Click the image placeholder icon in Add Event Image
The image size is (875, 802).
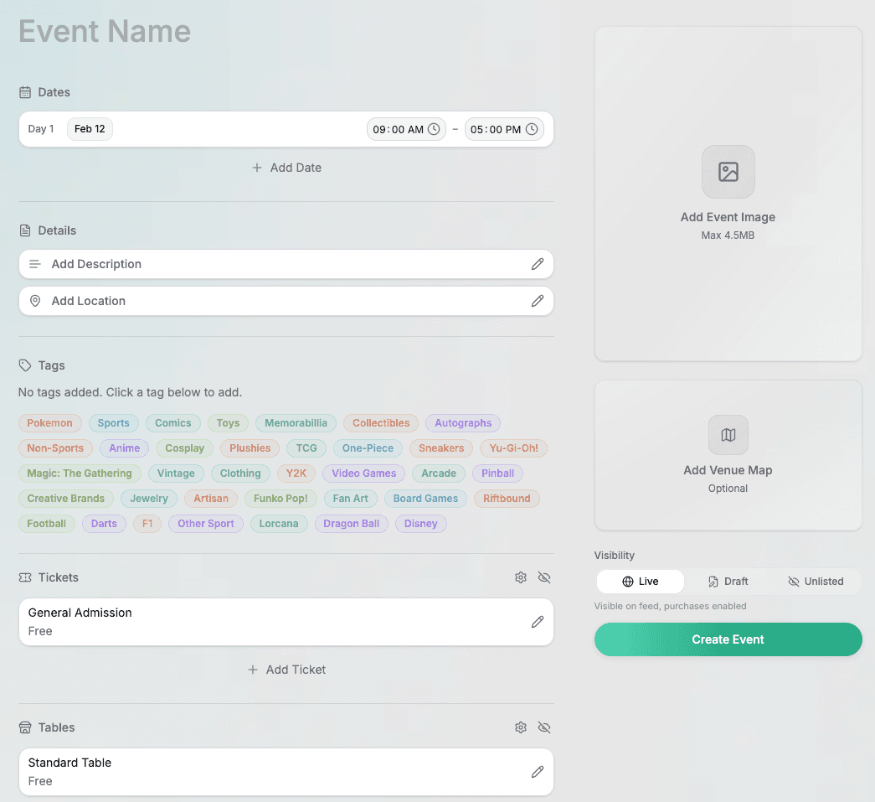pyautogui.click(x=728, y=172)
